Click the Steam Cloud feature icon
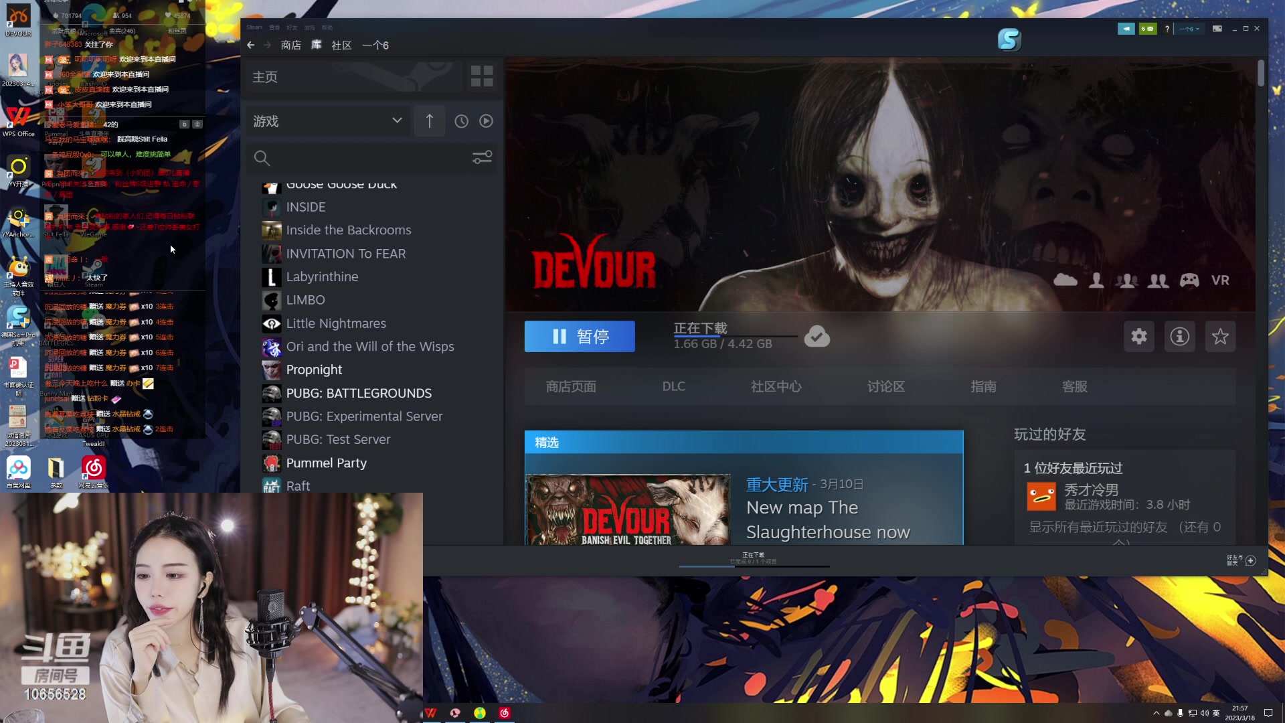 1065,280
